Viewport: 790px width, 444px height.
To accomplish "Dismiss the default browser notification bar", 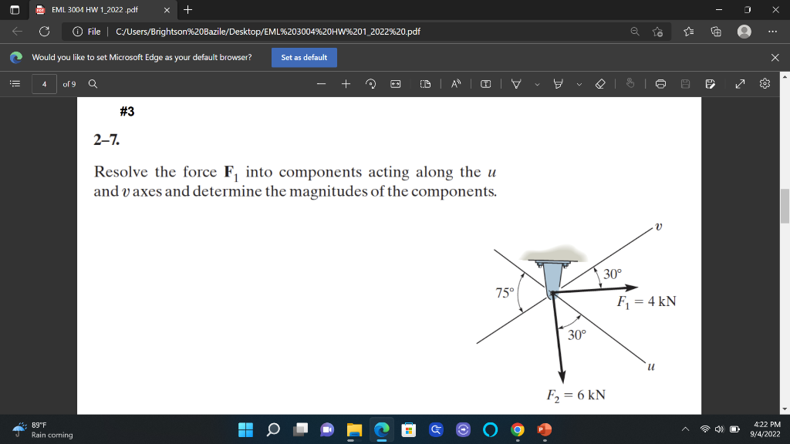I will [774, 57].
